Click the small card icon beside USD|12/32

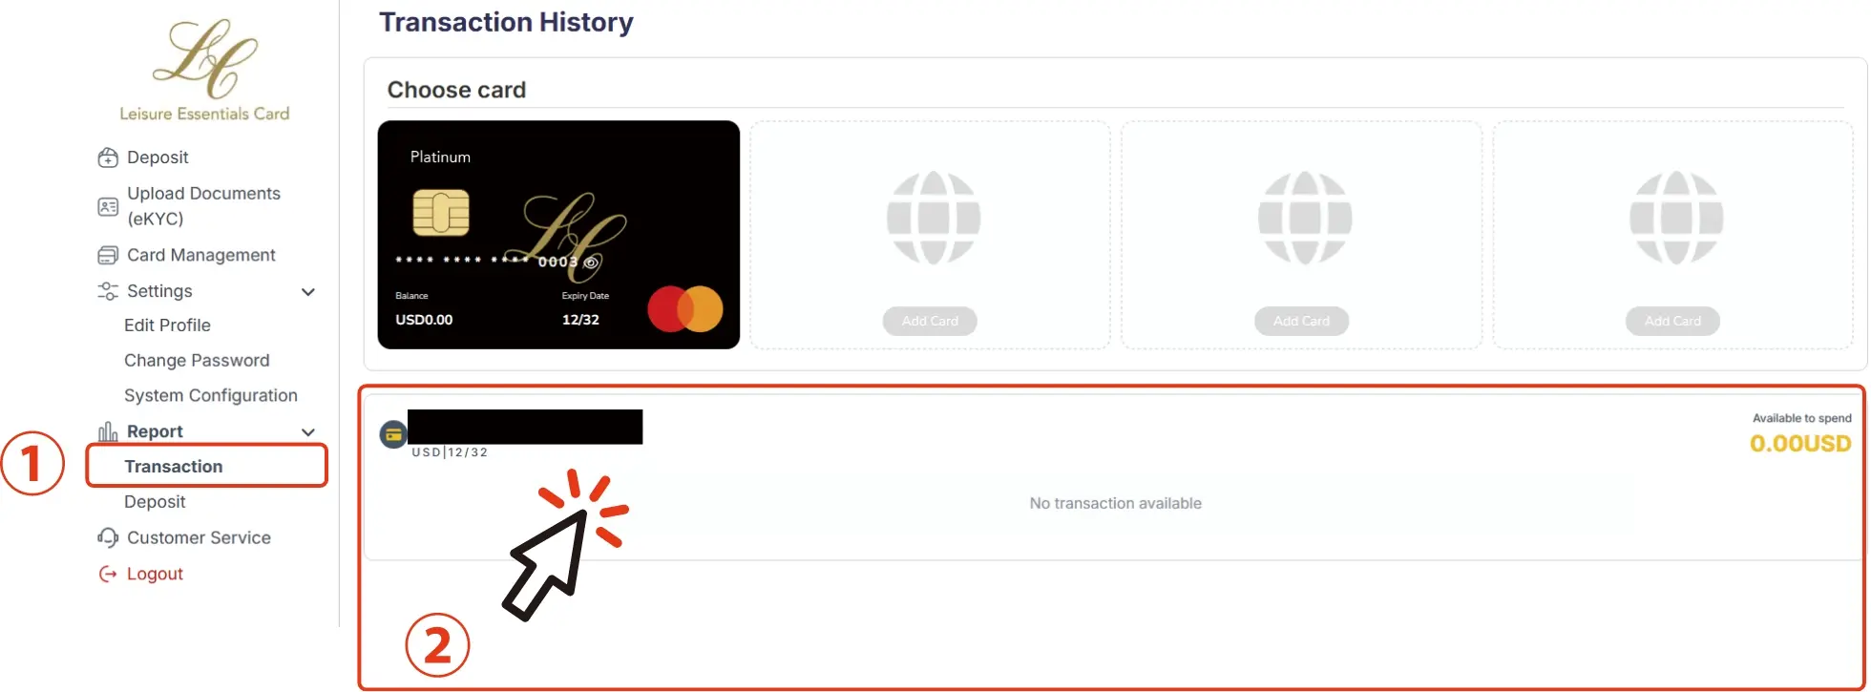pyautogui.click(x=393, y=434)
